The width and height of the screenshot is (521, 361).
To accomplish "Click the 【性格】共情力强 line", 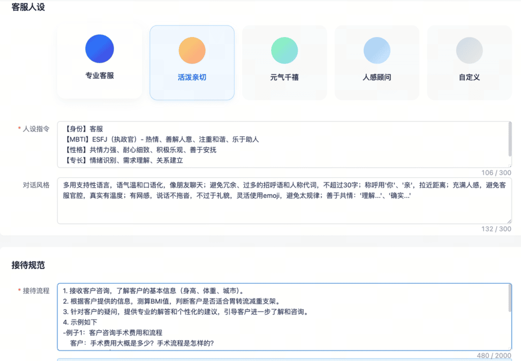I will [140, 150].
